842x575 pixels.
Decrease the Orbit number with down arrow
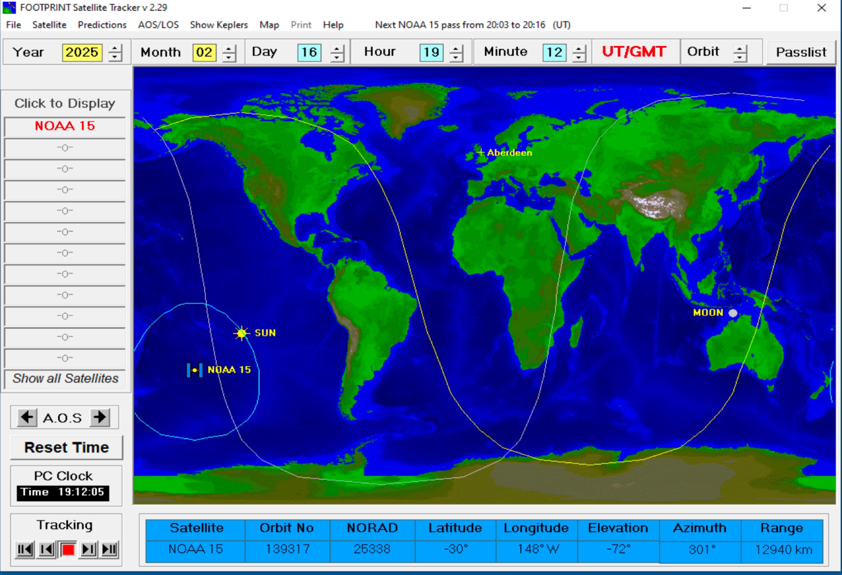click(740, 57)
